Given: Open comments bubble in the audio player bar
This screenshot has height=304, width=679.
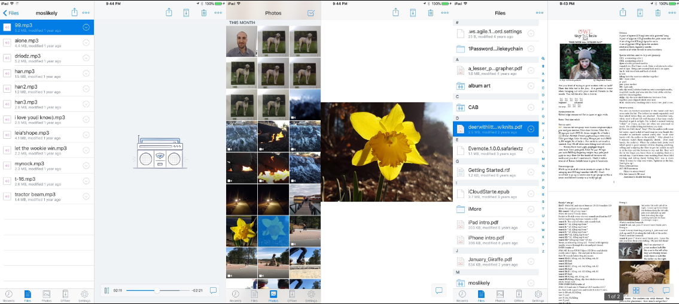Looking at the screenshot, I should click(213, 291).
